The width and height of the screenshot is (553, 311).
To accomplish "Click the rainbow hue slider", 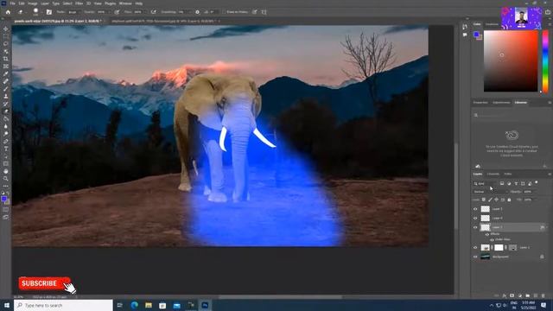I will 545,60.
